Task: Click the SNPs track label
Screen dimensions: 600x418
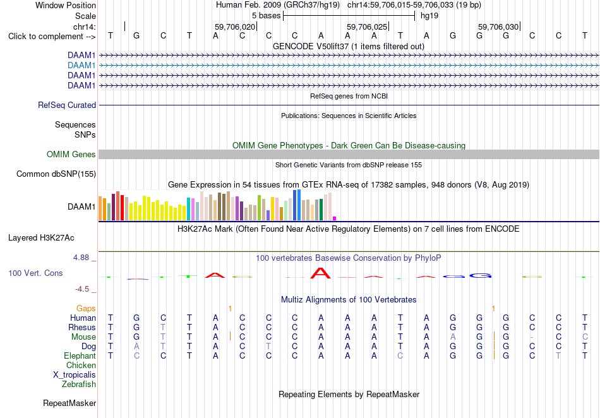Action: pyautogui.click(x=85, y=134)
